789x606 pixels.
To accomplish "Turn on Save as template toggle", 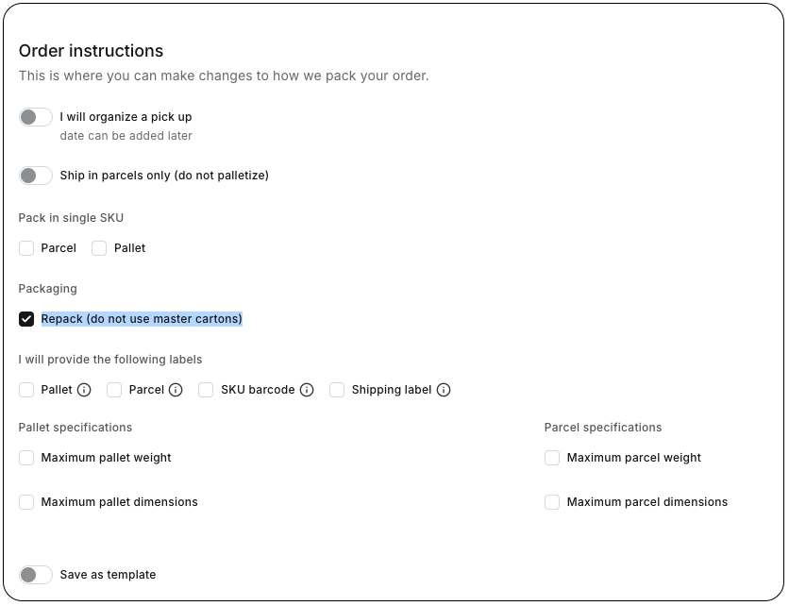I will tap(36, 575).
